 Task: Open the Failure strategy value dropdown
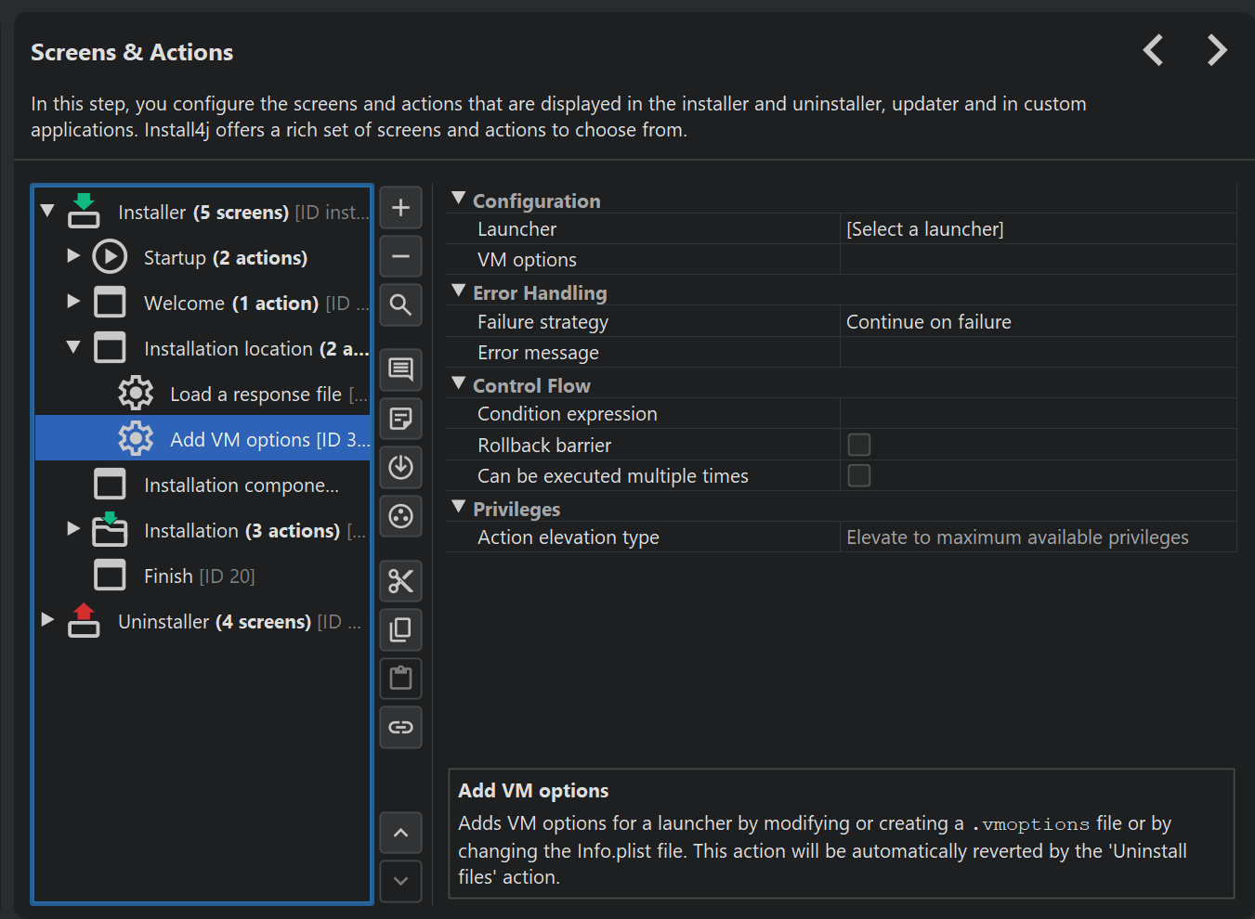pos(1037,322)
